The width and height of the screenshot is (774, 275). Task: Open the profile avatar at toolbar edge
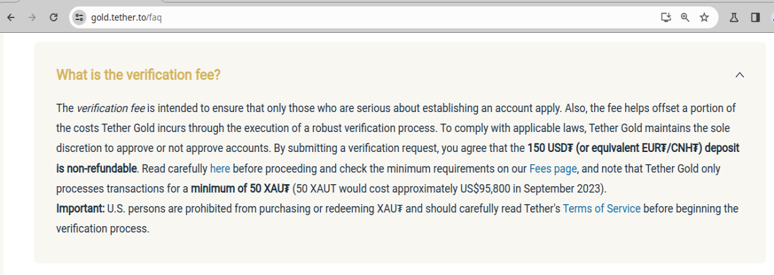(x=771, y=17)
